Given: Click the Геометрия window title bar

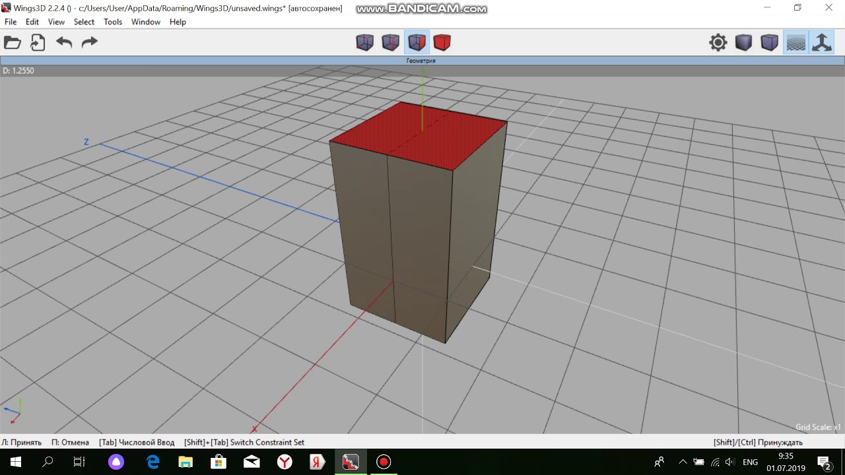Looking at the screenshot, I should pos(422,61).
